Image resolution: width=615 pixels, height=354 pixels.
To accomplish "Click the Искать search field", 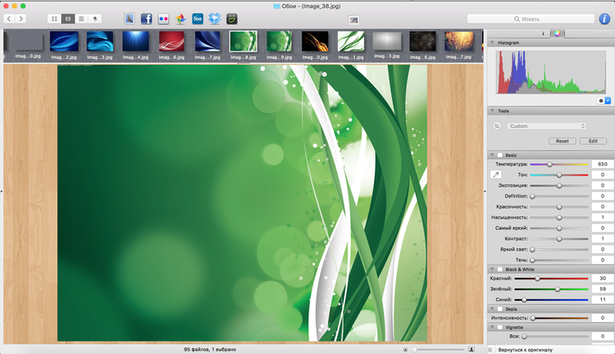I will (x=531, y=19).
